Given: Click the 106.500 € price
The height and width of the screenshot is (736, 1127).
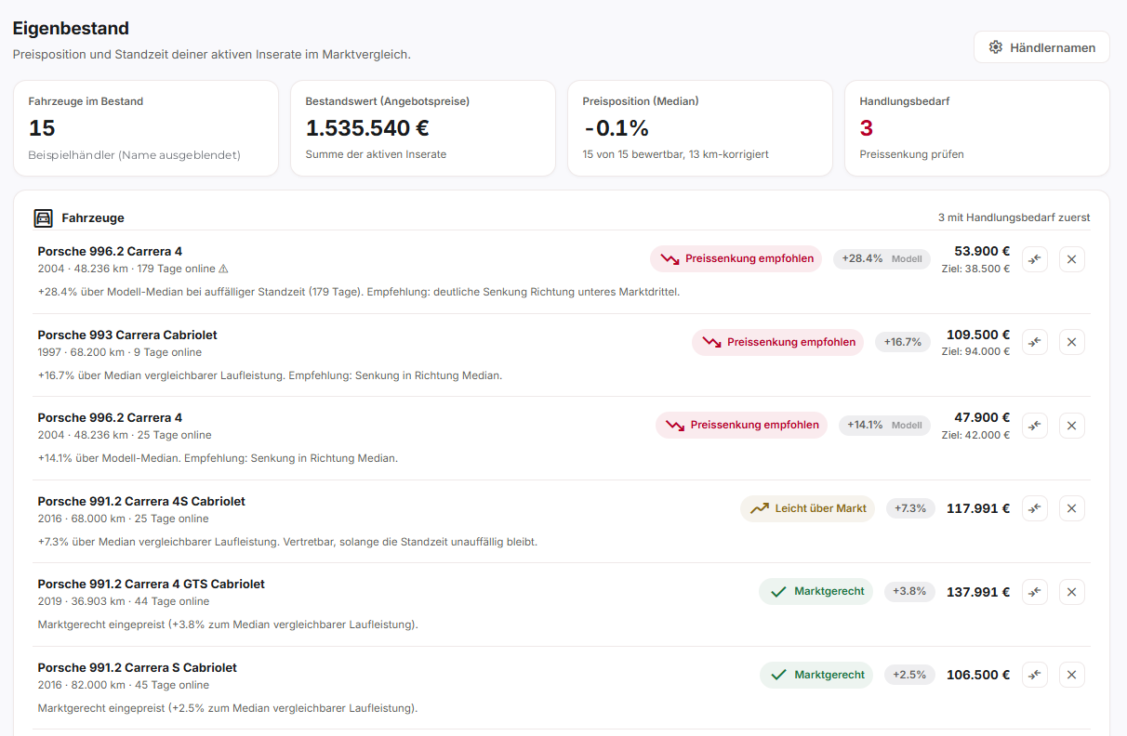Looking at the screenshot, I should 978,675.
